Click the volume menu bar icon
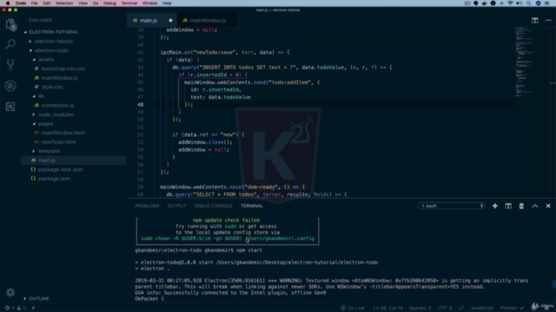 [x=520, y=3]
